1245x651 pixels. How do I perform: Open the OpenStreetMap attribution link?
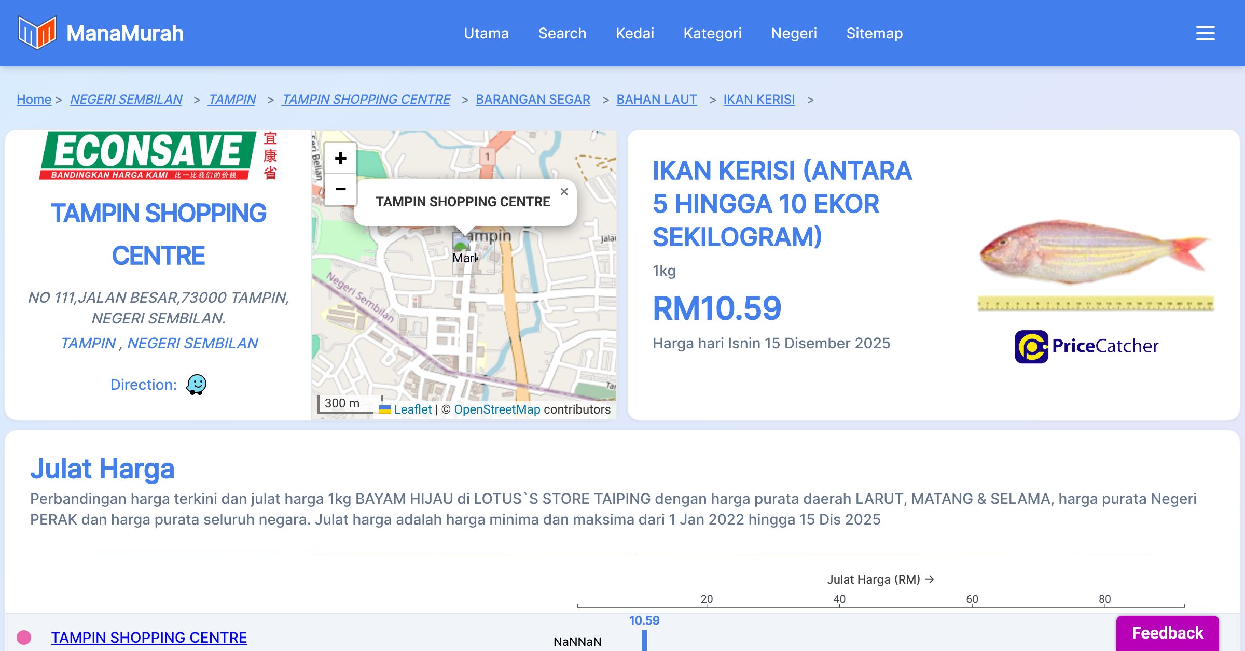point(497,409)
